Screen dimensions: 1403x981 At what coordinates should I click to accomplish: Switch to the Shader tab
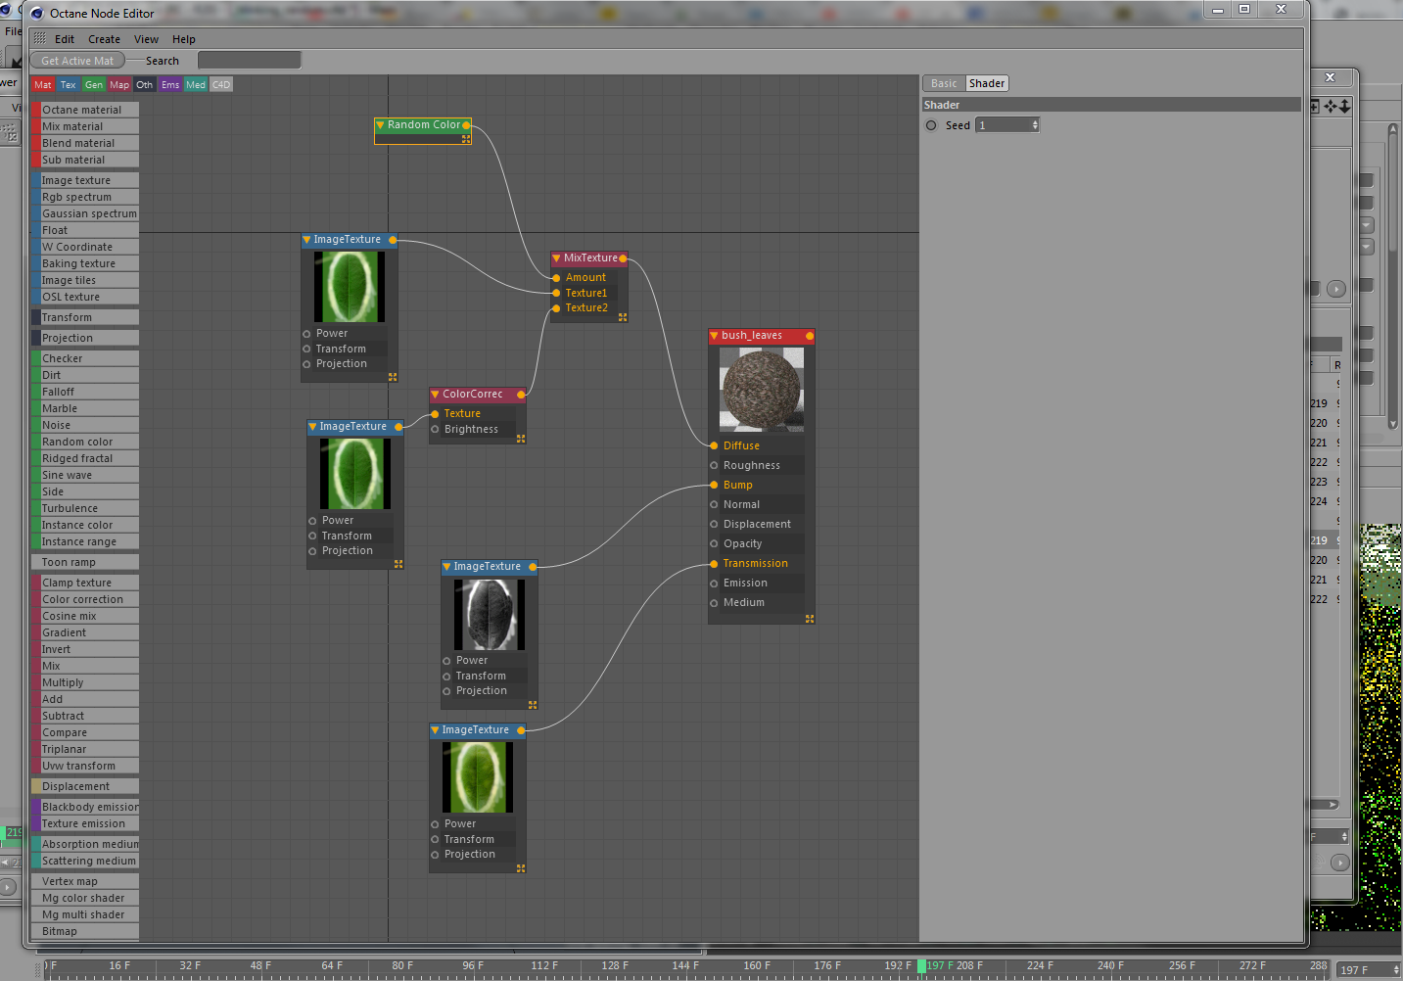point(987,84)
